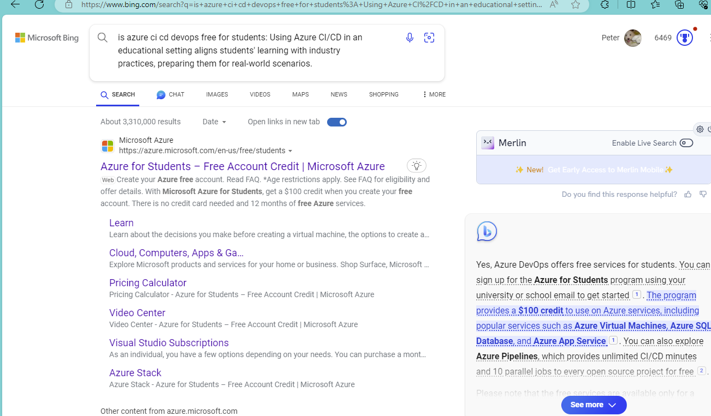Open the Pricing Calculator sublink

[147, 283]
